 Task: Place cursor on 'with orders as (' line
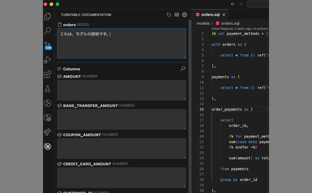(229, 44)
